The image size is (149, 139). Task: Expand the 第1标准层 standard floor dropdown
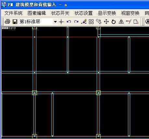[x=55, y=22]
